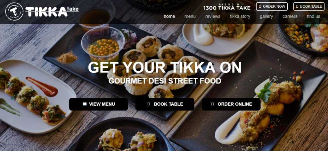Go to the reviews page

point(213,16)
